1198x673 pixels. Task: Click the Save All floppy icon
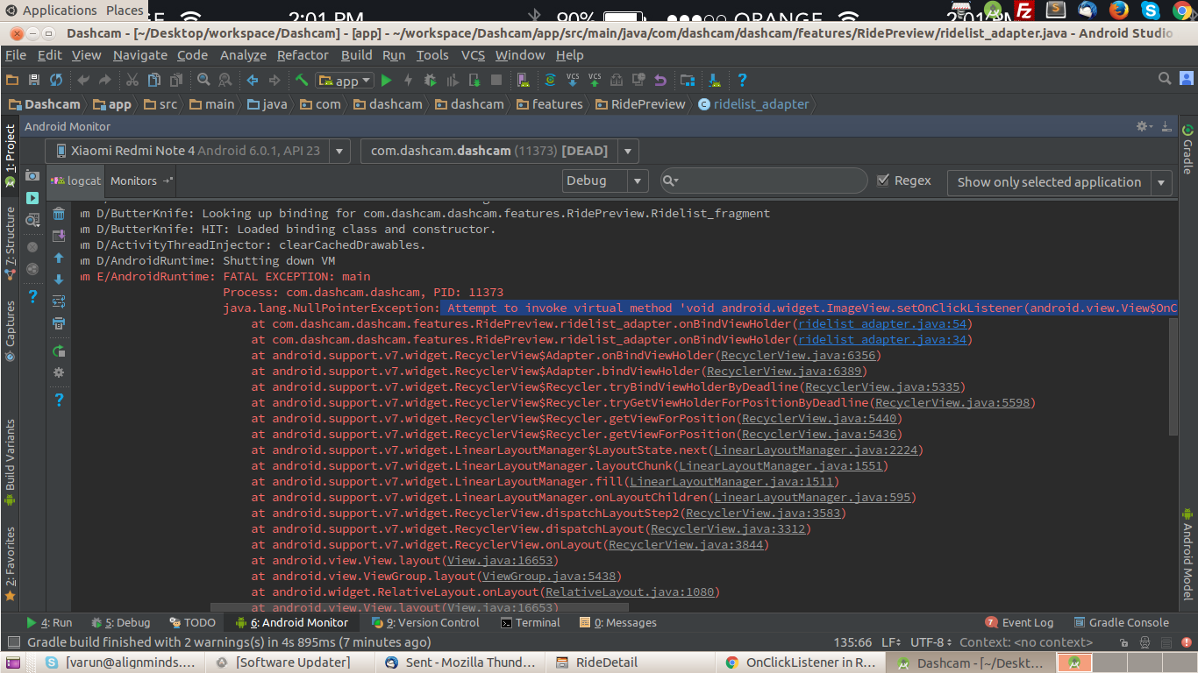(x=34, y=80)
